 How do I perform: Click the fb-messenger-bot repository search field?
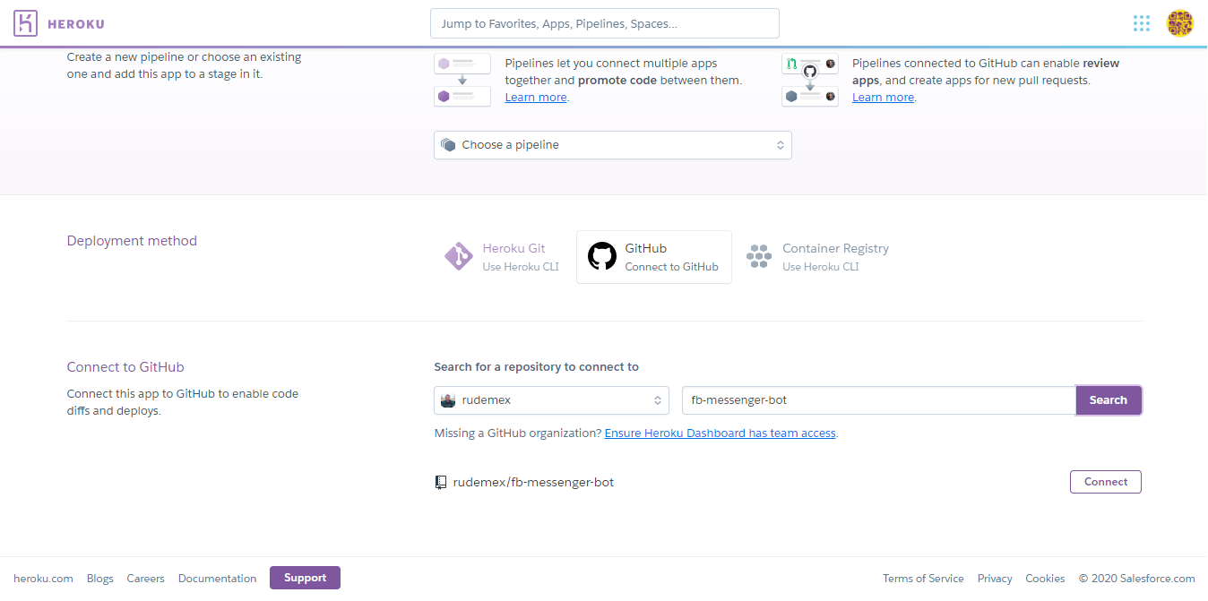coord(879,400)
